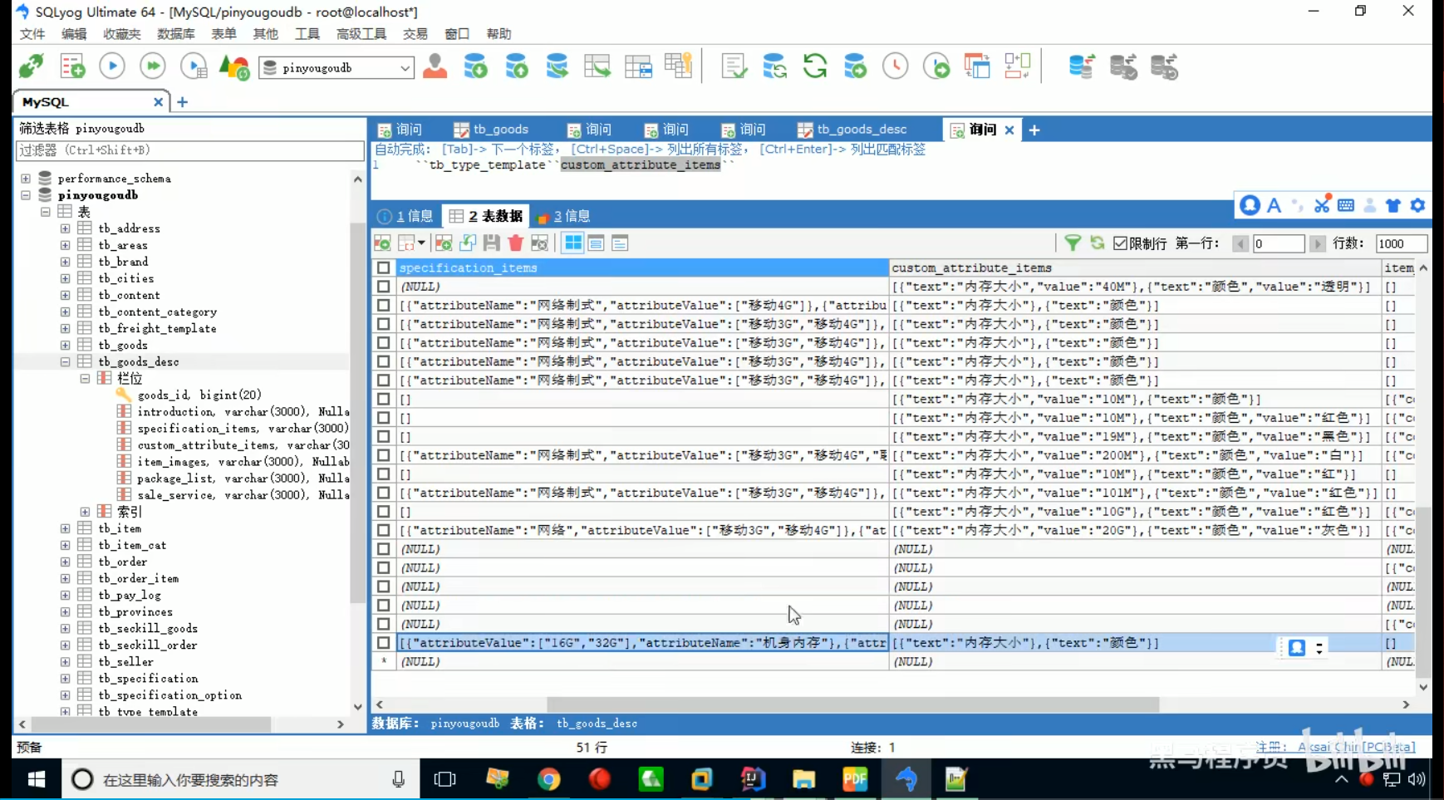Viewport: 1444px width, 800px height.
Task: Open the new query editor icon
Action: tap(72, 66)
